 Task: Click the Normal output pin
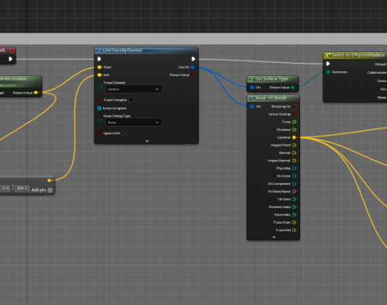[x=294, y=152]
